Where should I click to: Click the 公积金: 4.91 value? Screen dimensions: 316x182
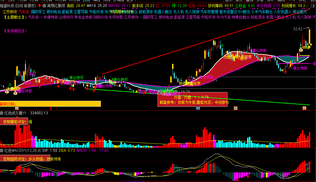coord(245,6)
